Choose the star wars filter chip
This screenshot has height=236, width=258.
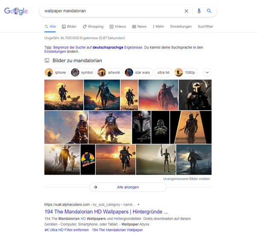point(139,72)
